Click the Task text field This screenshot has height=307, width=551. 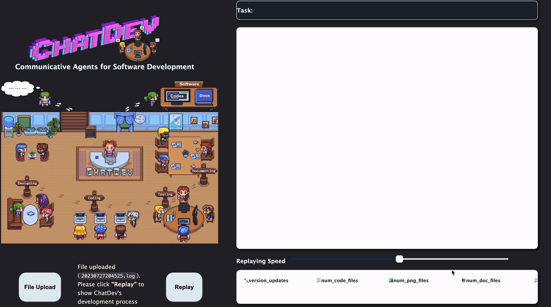pos(387,11)
